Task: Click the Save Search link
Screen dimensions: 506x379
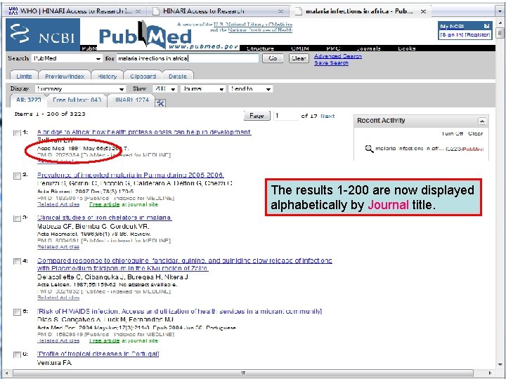Action: tap(331, 62)
